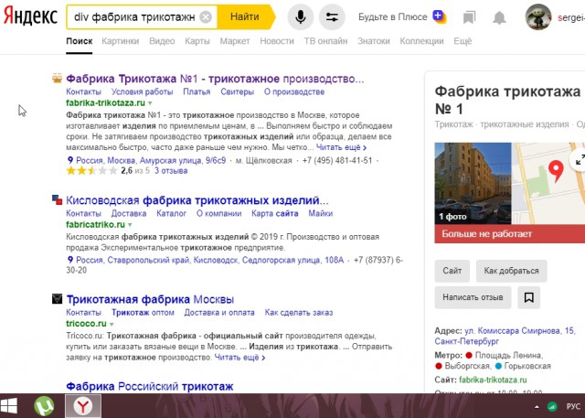Change input language РУС indicator
This screenshot has width=585, height=418.
tap(573, 406)
